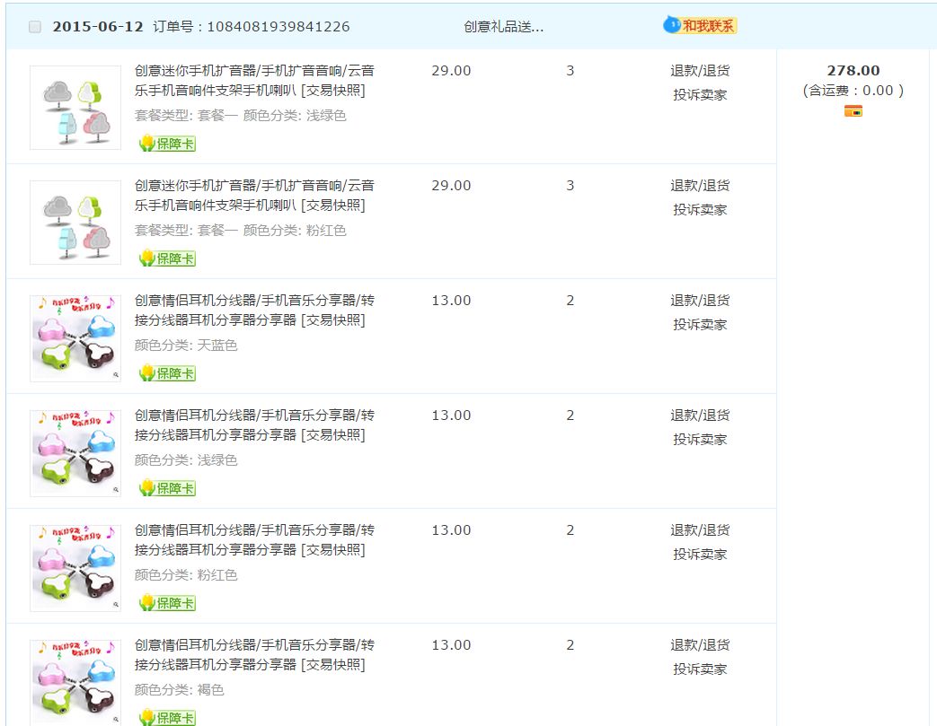The image size is (937, 726).
Task: Click 退款/退货 for the light green amplifier
Action: 700,71
